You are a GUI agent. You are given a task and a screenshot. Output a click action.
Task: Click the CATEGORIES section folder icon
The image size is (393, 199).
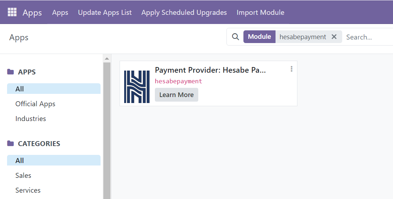11,144
